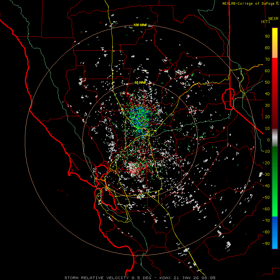Select the -40 knot scale label
This screenshot has width=280, height=280.
pos(266,186)
